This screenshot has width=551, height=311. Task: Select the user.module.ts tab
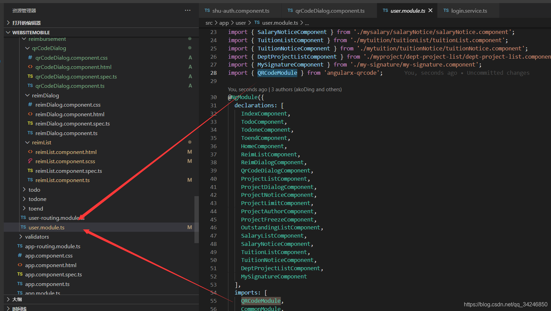point(408,11)
